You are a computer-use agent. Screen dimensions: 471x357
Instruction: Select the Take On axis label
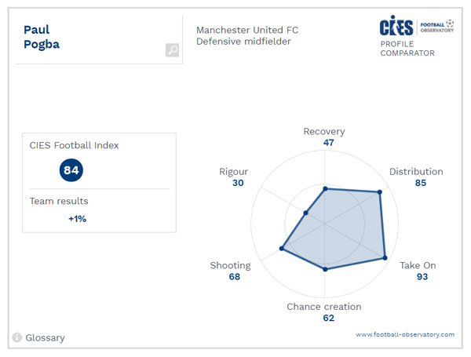pos(418,265)
